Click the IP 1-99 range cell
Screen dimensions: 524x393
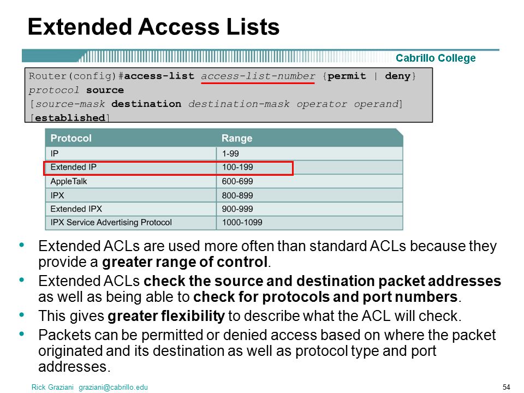coord(230,154)
